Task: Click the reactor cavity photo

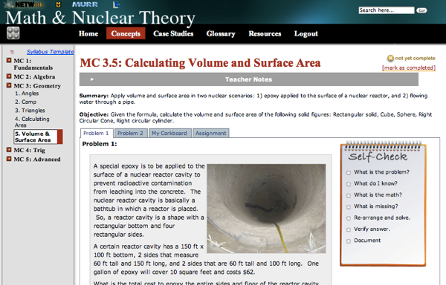Action: 266,209
